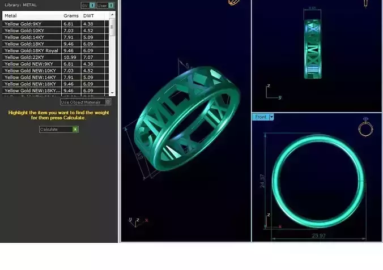The height and width of the screenshot is (270, 383).
Task: Click the ring side view in top-right viewport
Action: point(312,49)
